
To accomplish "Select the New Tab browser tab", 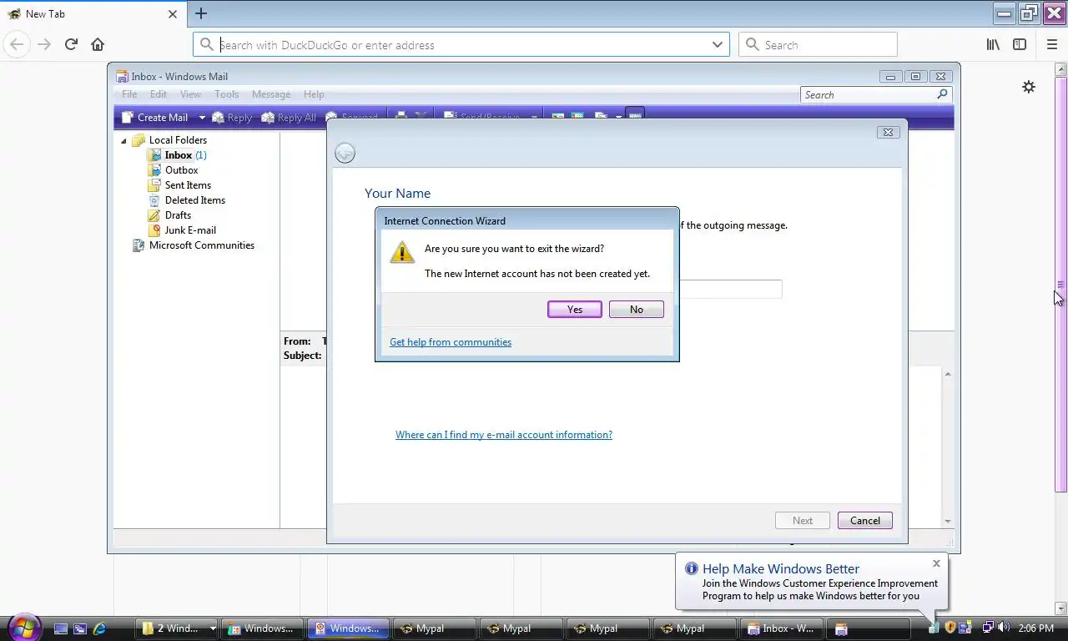I will pos(92,14).
